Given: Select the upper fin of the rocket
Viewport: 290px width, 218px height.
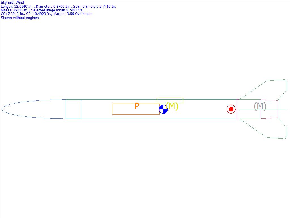Looking at the screenshot, I should coord(272,88).
